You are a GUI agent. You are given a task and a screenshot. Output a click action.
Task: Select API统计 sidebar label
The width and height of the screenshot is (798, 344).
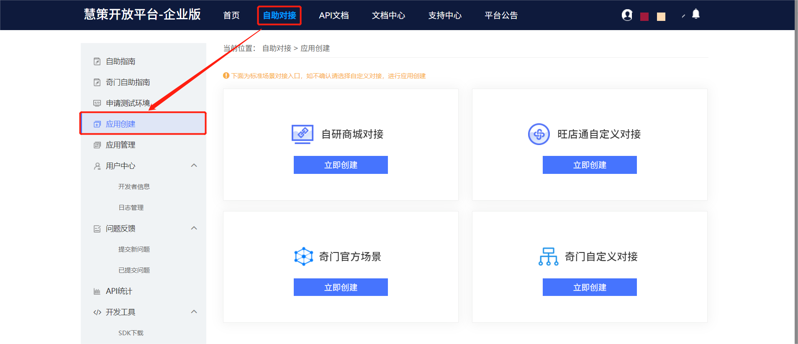pyautogui.click(x=119, y=291)
